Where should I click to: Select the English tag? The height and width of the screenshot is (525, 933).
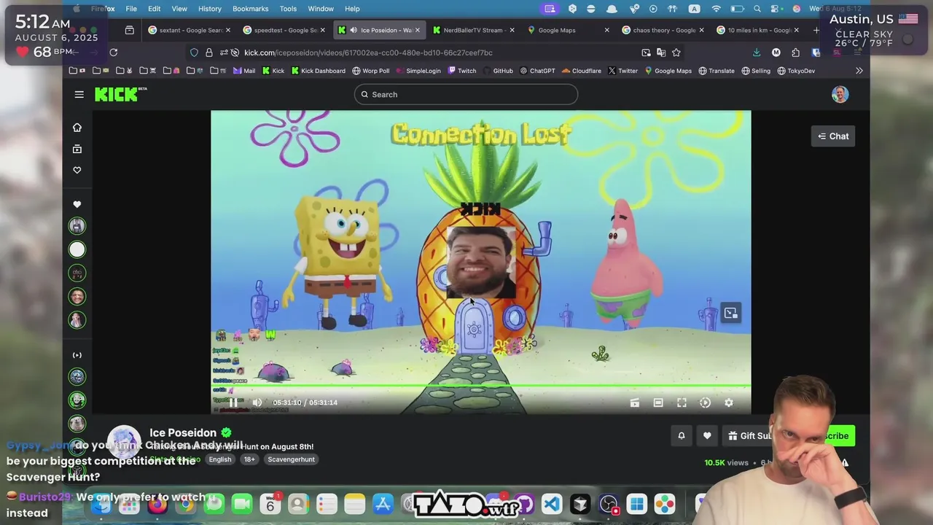(219, 459)
